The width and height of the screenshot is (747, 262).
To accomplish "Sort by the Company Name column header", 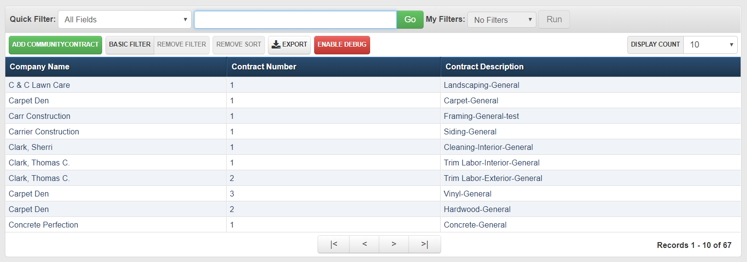I will [40, 67].
